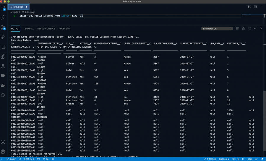Split the editor to the right
This screenshot has height=161, width=266.
coord(255,7)
